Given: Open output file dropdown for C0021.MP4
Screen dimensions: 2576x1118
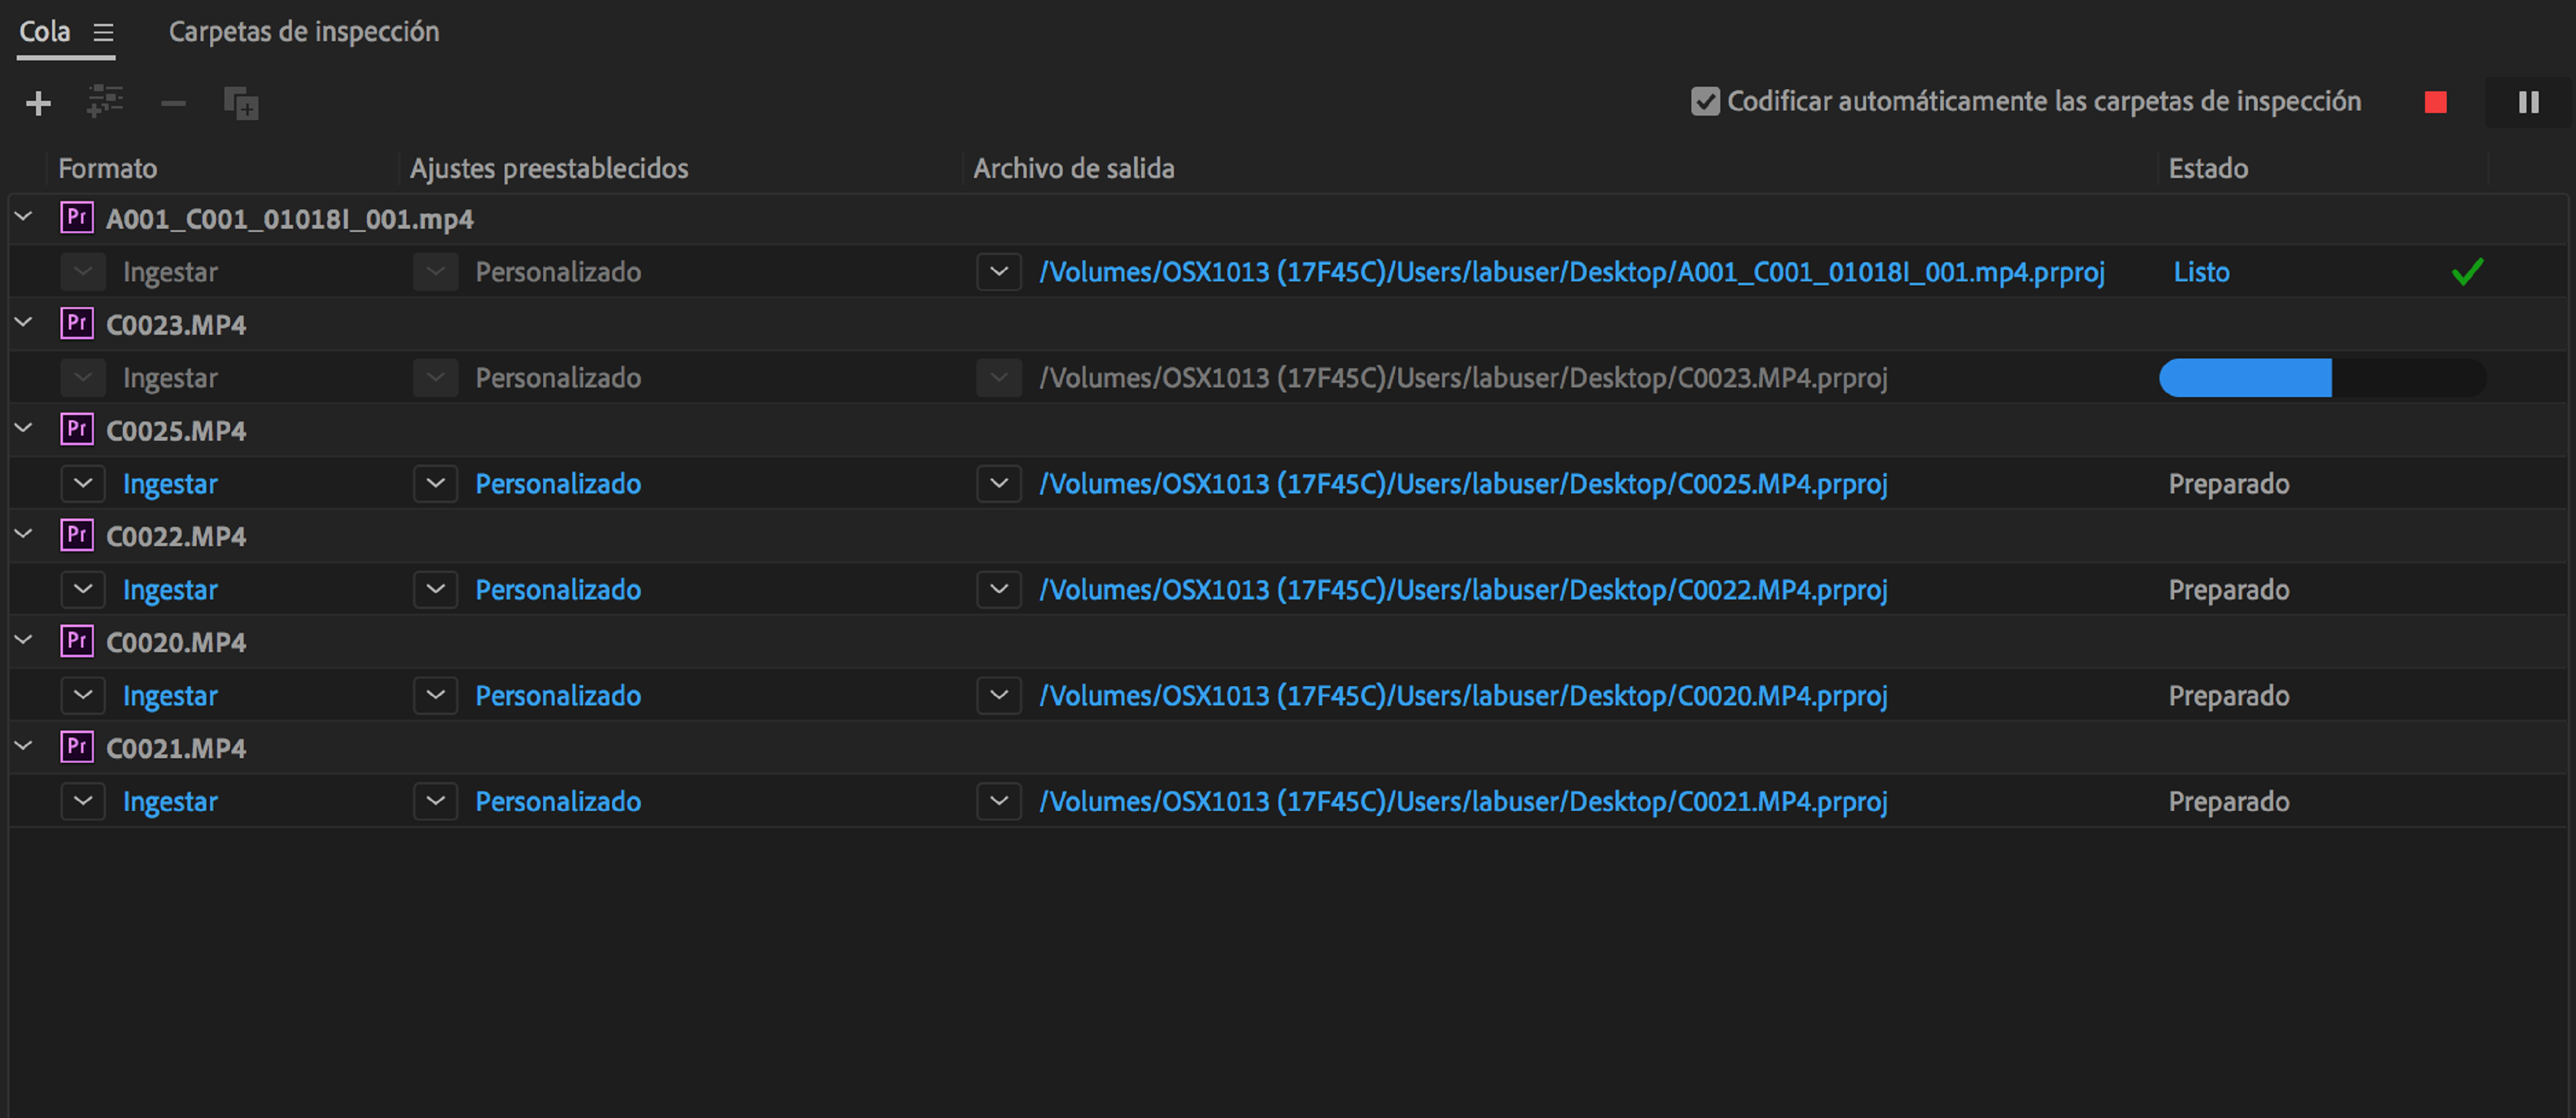Looking at the screenshot, I should 998,801.
